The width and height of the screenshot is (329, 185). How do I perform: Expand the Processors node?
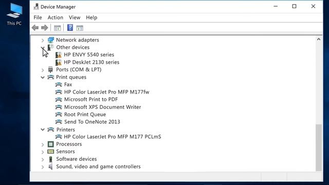point(43,144)
